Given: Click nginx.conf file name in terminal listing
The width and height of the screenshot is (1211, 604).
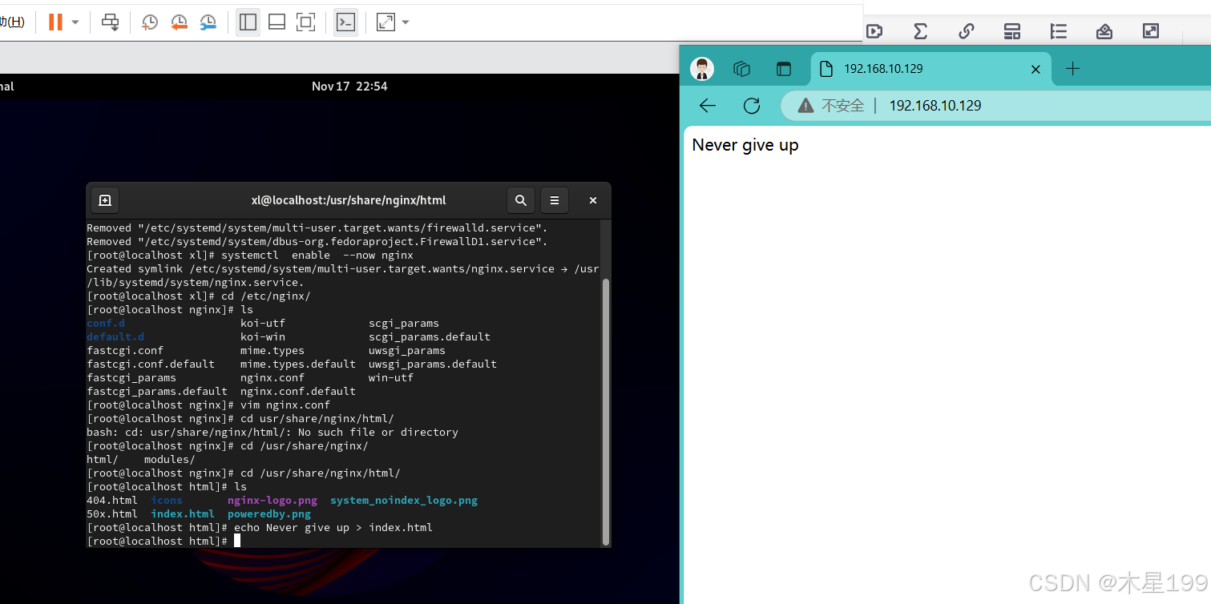Looking at the screenshot, I should pos(272,378).
